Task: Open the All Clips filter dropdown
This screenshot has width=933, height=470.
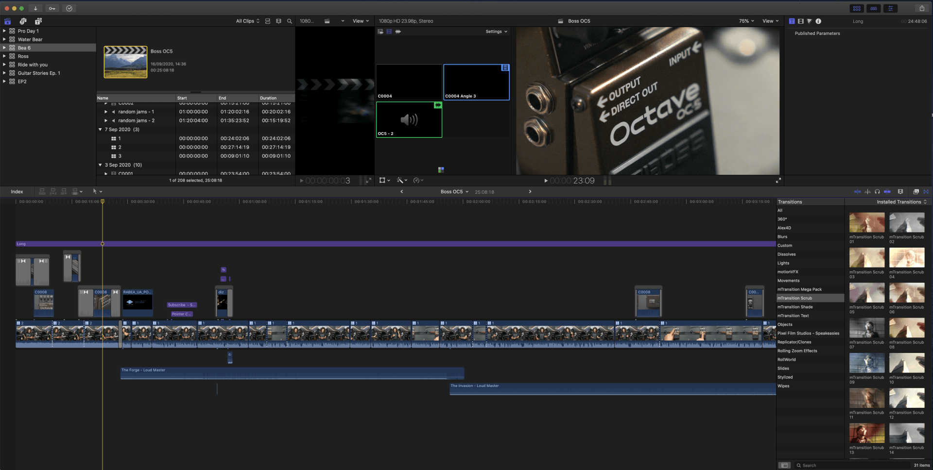Action: [x=248, y=21]
